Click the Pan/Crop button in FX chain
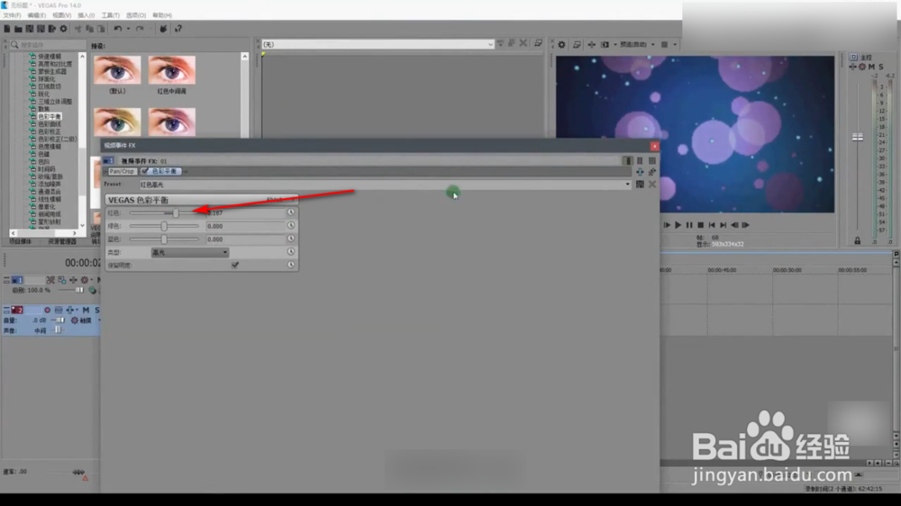The height and width of the screenshot is (506, 901). (122, 171)
